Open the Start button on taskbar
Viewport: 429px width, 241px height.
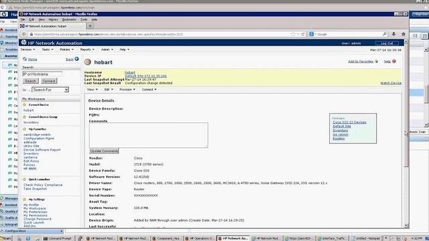click(x=6, y=238)
